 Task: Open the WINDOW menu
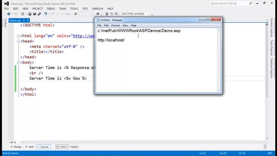point(97,9)
